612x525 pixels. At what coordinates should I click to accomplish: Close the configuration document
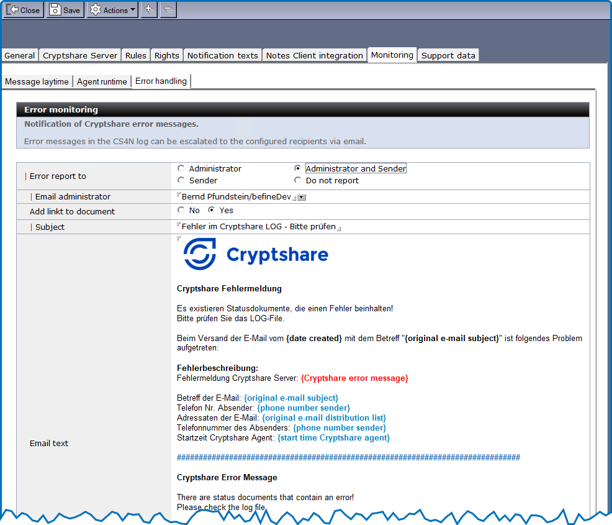point(24,10)
